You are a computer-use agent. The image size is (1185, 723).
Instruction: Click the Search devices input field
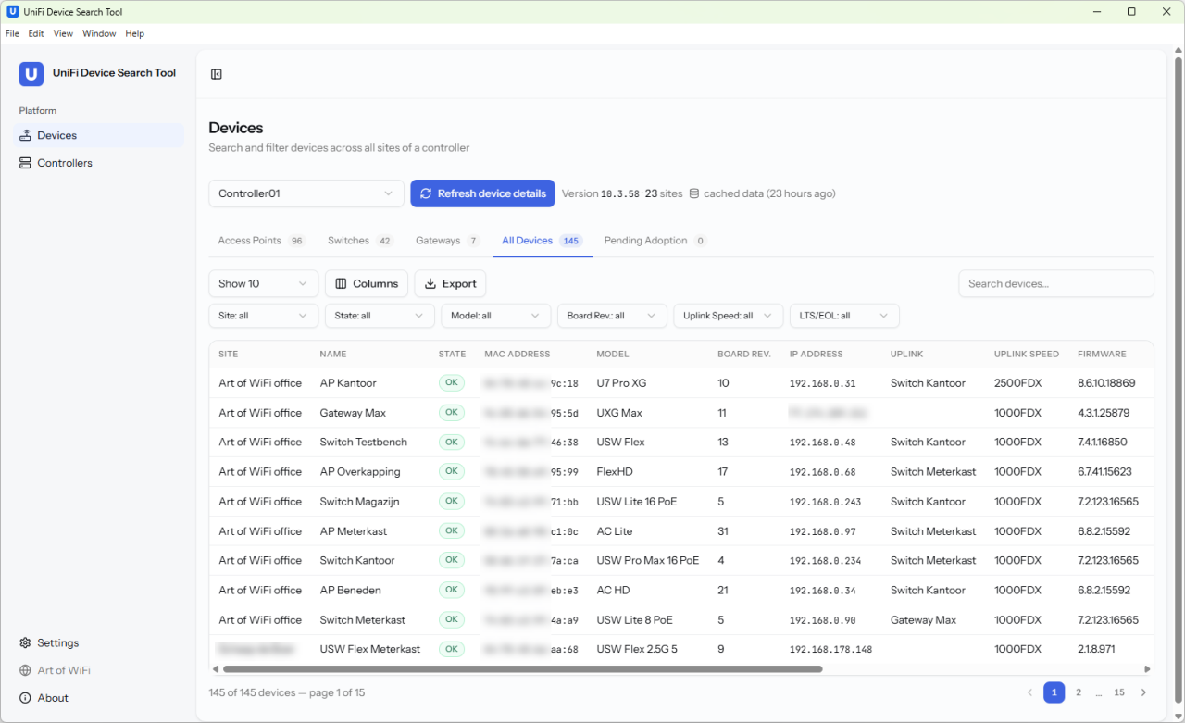click(x=1056, y=283)
